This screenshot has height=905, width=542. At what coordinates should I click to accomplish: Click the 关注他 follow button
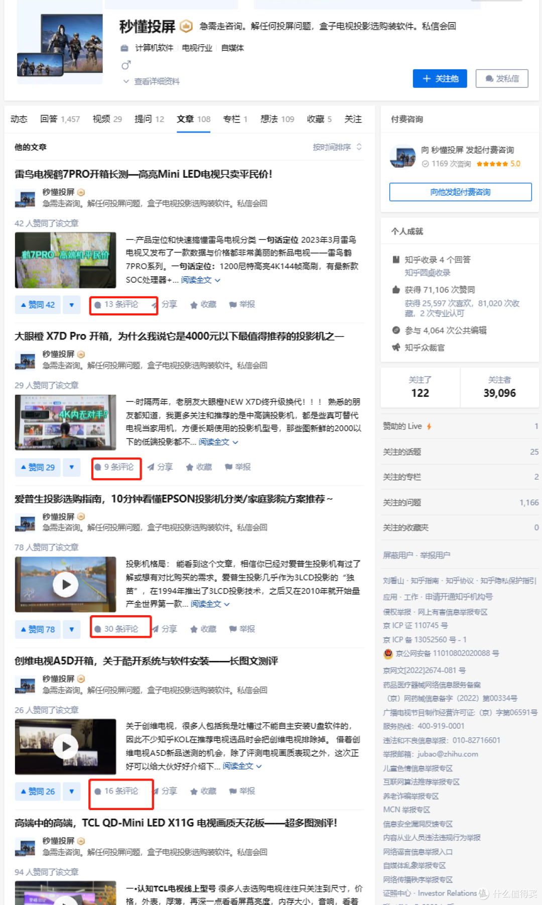440,78
